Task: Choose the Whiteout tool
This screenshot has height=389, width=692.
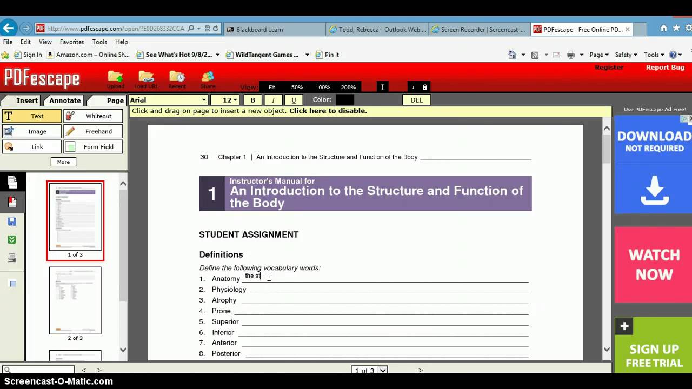Action: 94,116
